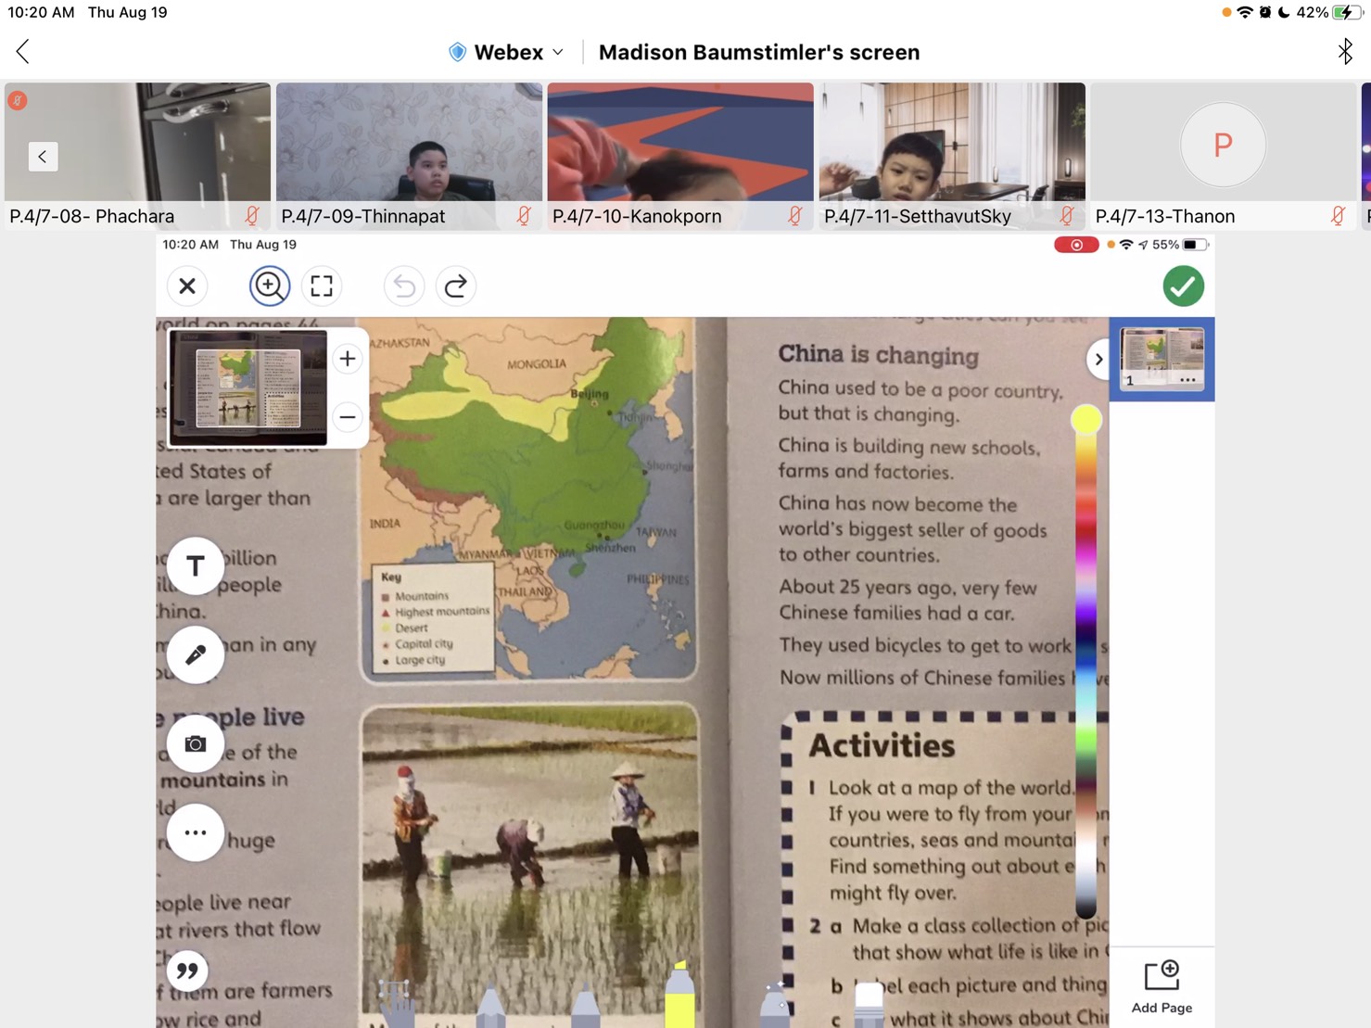1371x1028 pixels.
Task: Click the 'China is changing' heading
Action: click(878, 355)
